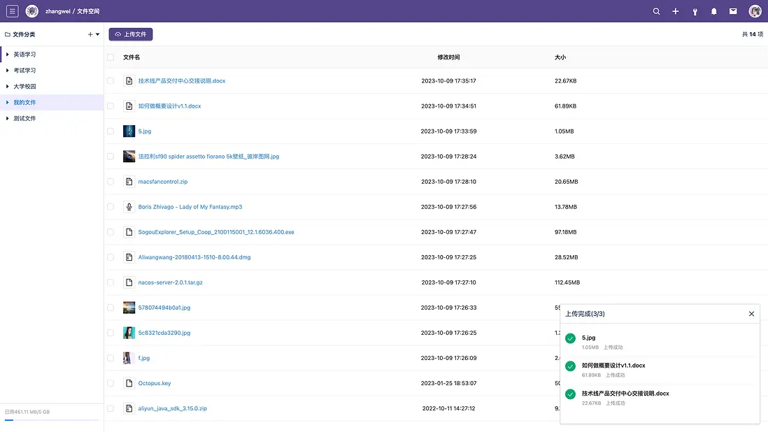This screenshot has height=432, width=768.
Task: Expand the 大学校园 tree node
Action: [x=8, y=87]
